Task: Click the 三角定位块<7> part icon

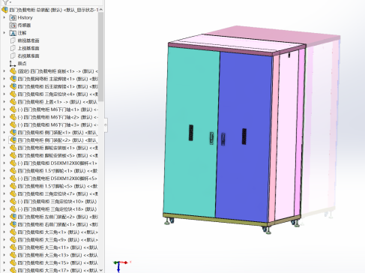Action: pos(13,193)
